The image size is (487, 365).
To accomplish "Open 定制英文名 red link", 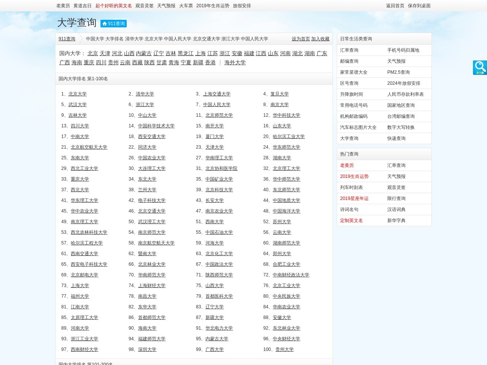I will coord(351,221).
